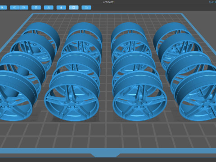Click the highlighted square toolbar icon
The height and width of the screenshot is (162, 216).
(74, 8)
